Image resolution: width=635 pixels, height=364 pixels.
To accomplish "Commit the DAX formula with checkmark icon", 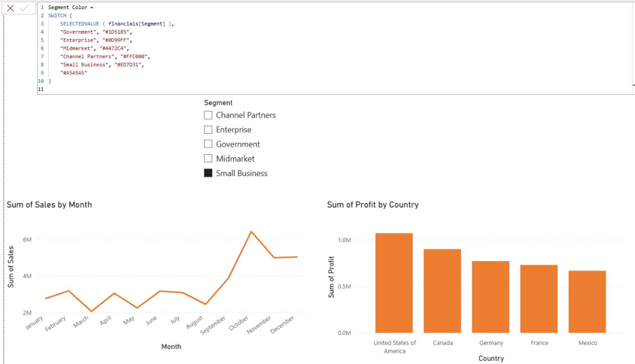I will [x=24, y=8].
